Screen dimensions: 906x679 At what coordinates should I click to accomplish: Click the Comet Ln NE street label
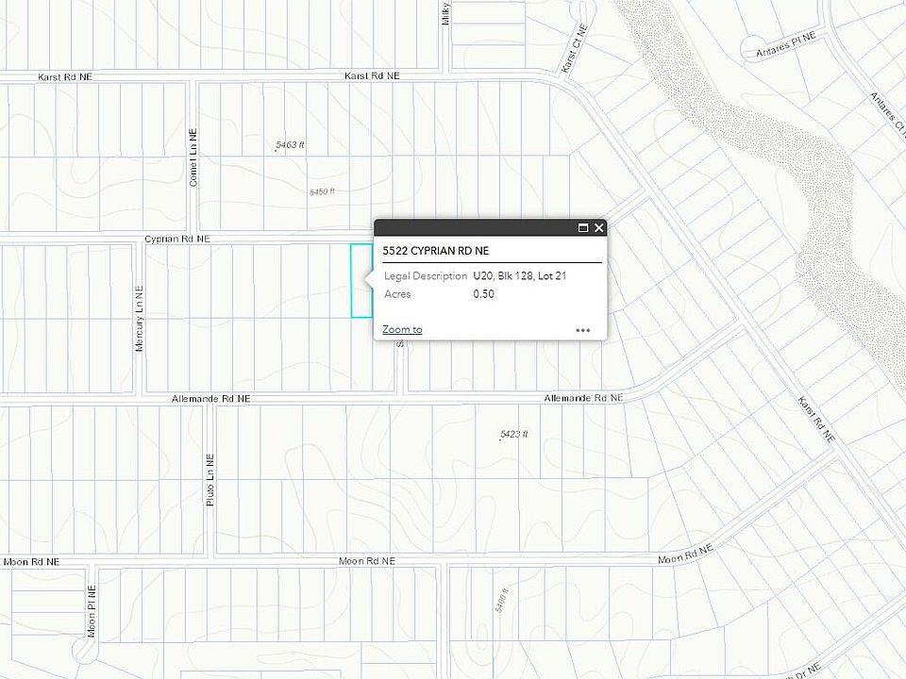click(193, 157)
